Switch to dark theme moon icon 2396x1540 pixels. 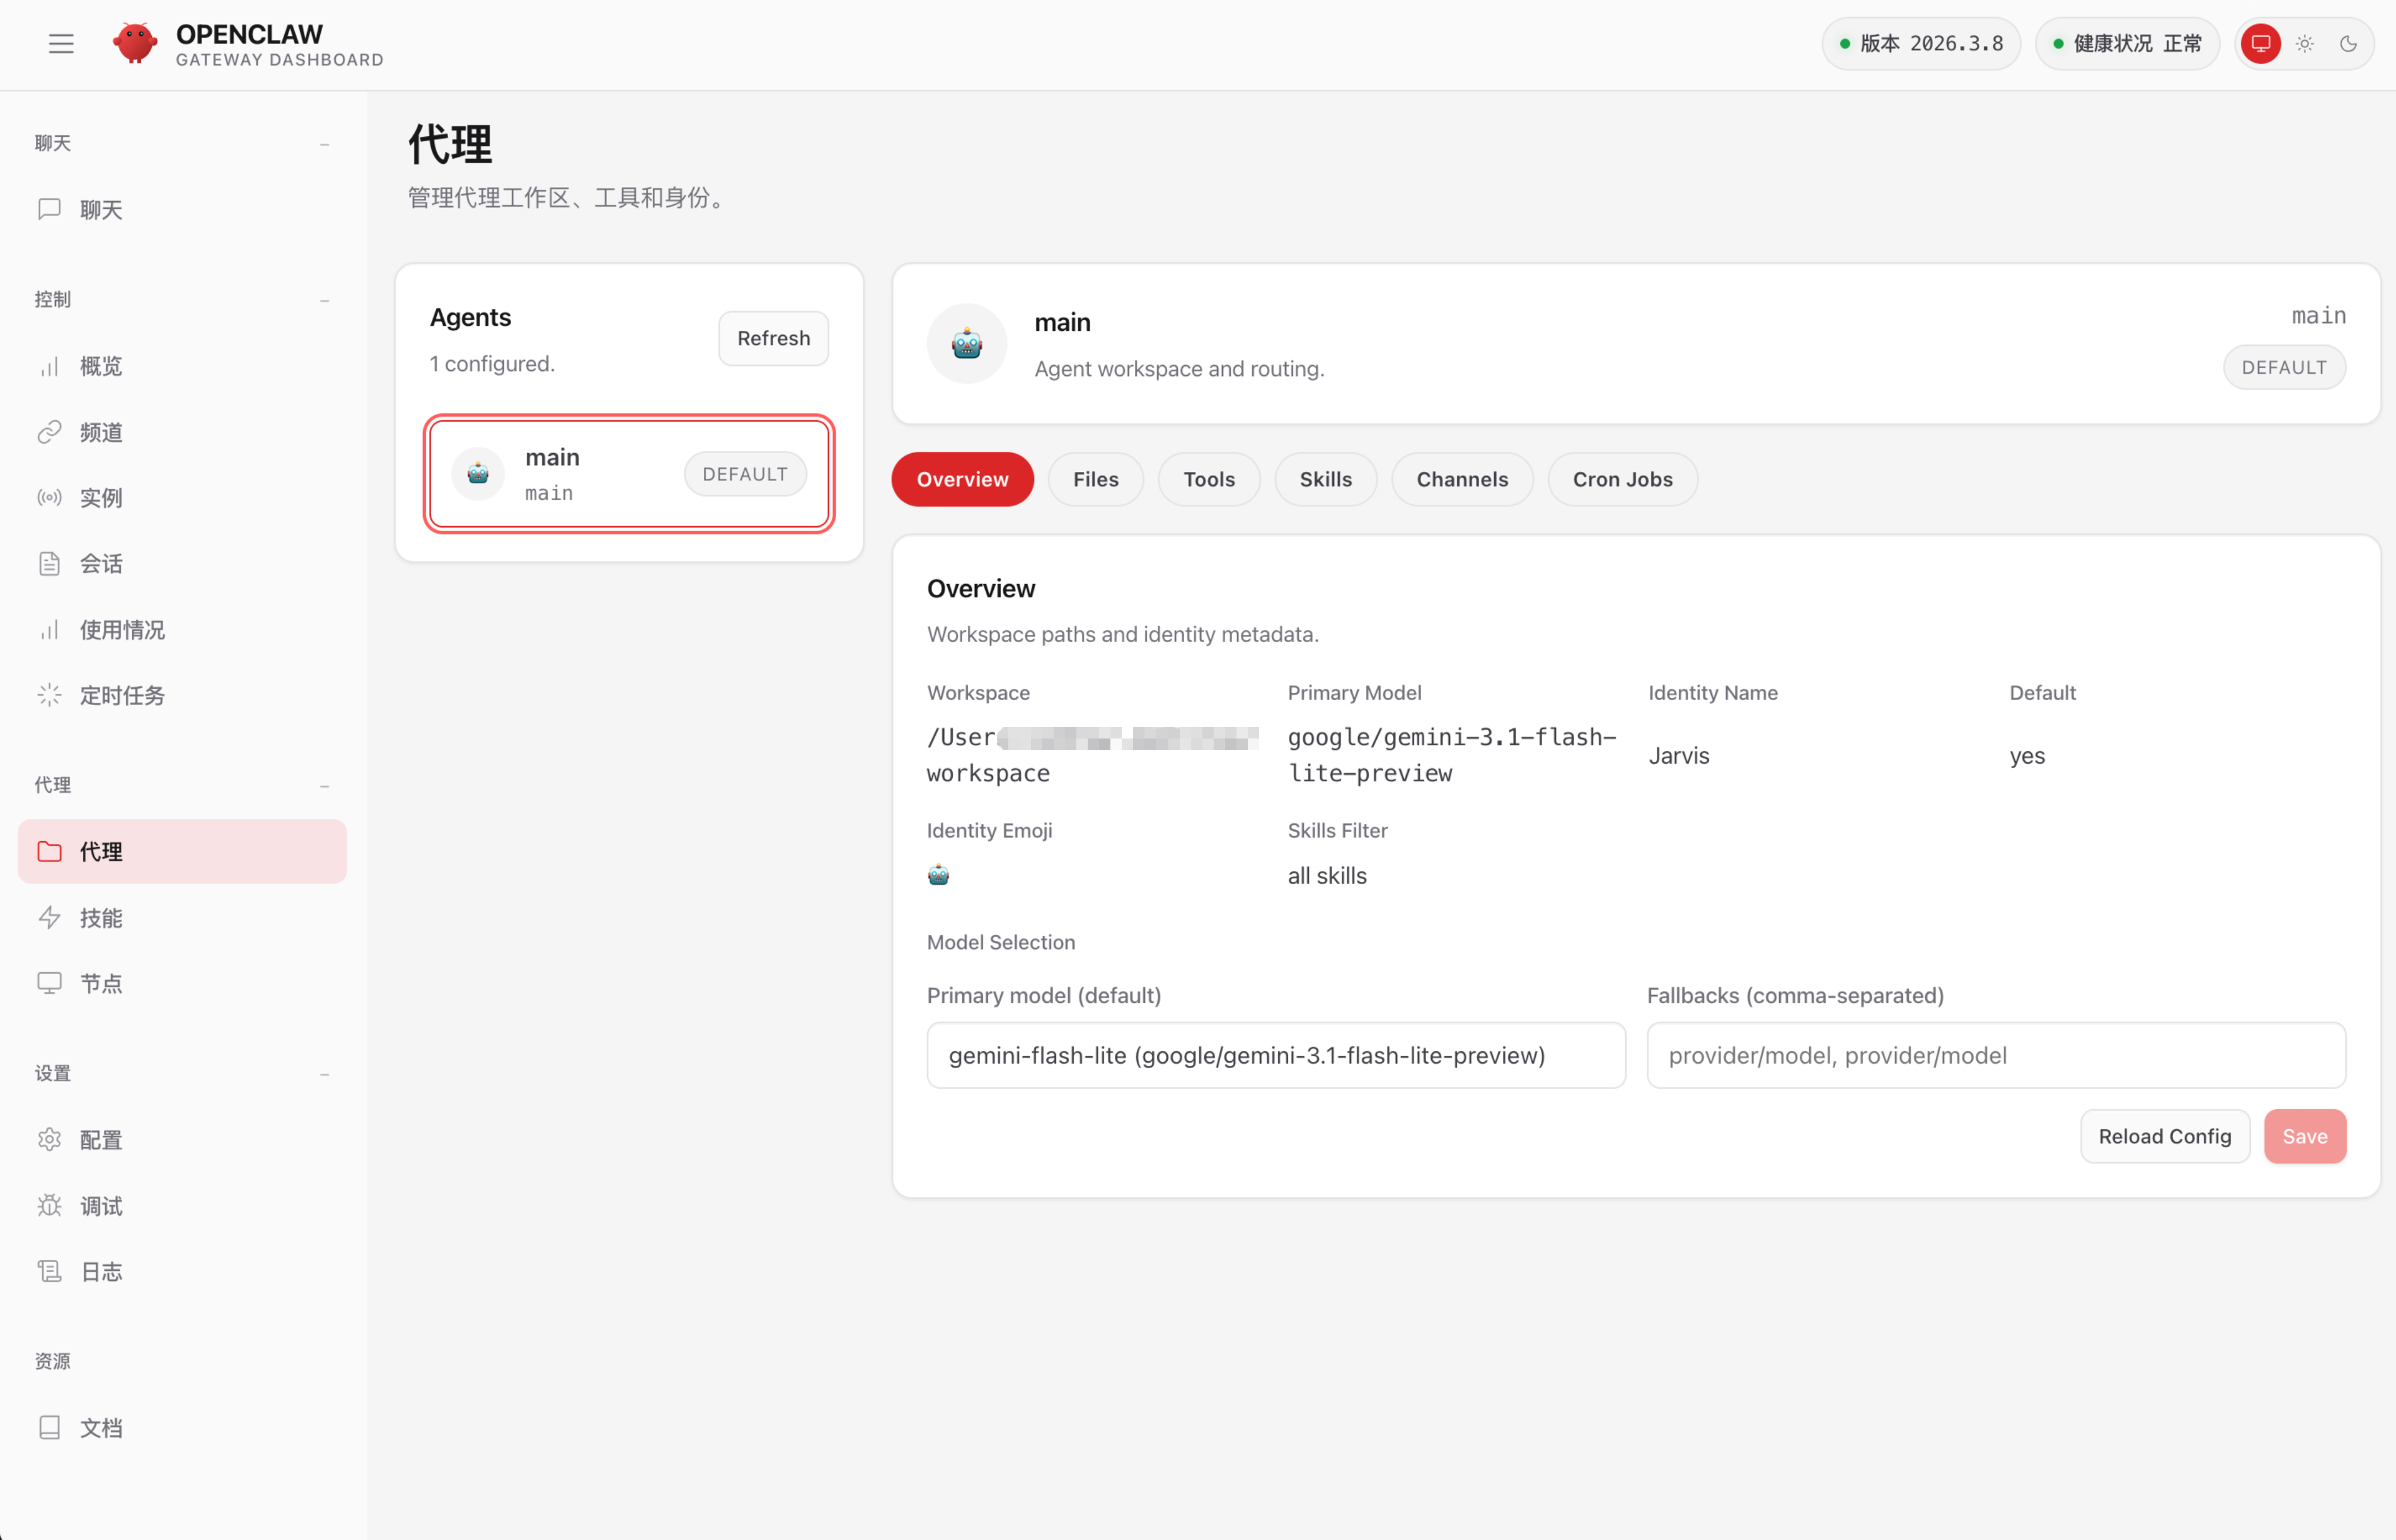click(x=2348, y=44)
